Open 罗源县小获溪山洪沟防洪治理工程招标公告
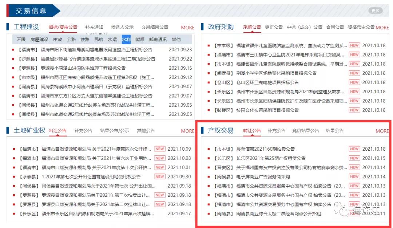This screenshot has width=393, height=228. pyautogui.click(x=83, y=68)
